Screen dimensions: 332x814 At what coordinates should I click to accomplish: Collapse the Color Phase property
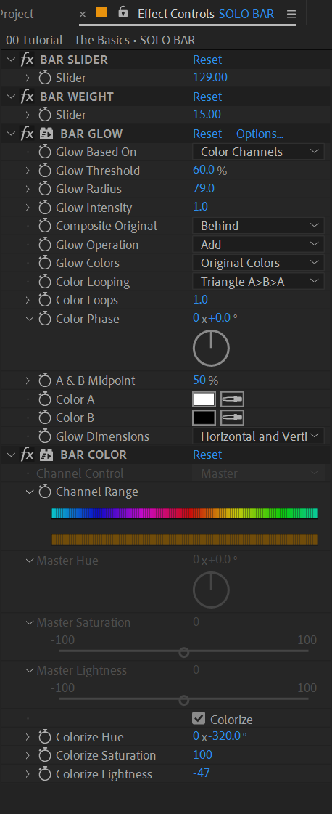pyautogui.click(x=29, y=319)
